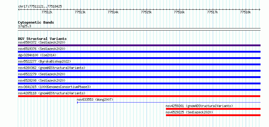Click nsv6528208 (Sedlazeck2020) label
Viewport: 269px width, 127px height.
pos(42,80)
